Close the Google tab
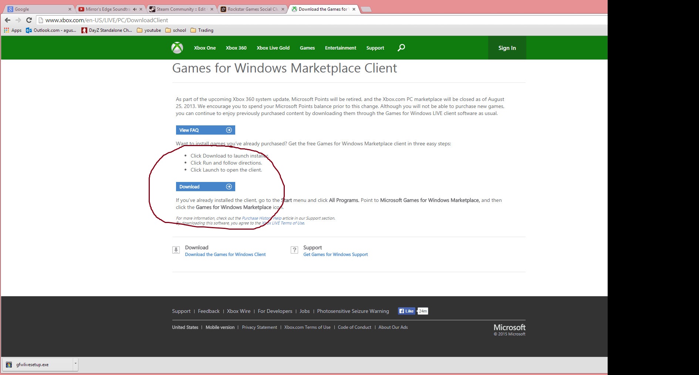This screenshot has height=375, width=699. (x=70, y=9)
